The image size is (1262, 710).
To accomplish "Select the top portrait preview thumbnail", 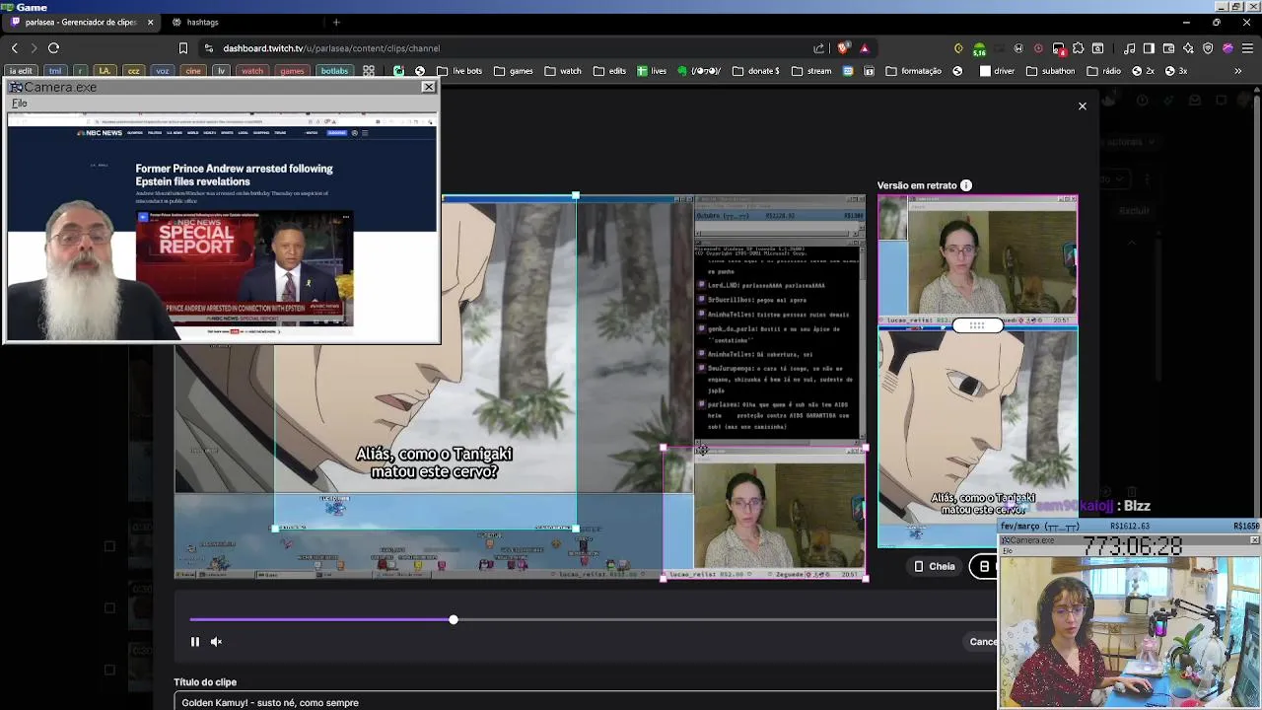I will 977,257.
